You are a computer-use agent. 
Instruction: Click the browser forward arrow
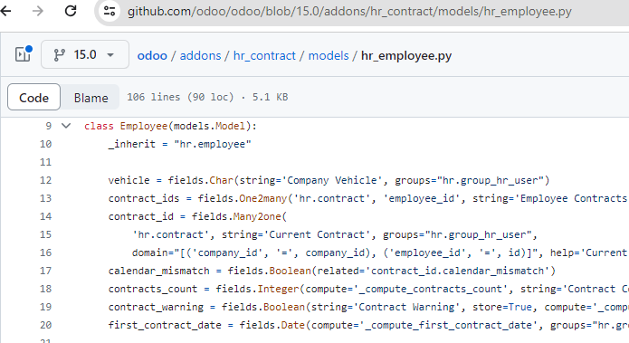coord(38,11)
